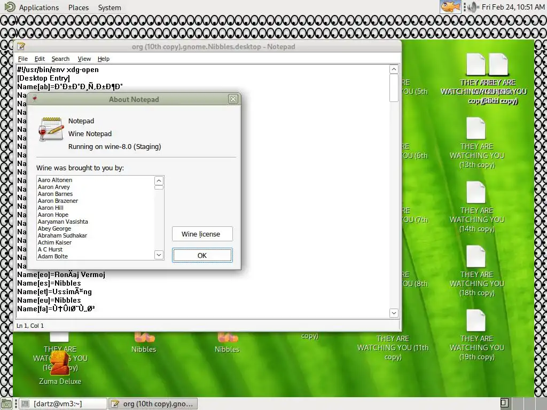
Task: Click the Notepad vertical scrollbar thumb
Action: tap(394, 88)
